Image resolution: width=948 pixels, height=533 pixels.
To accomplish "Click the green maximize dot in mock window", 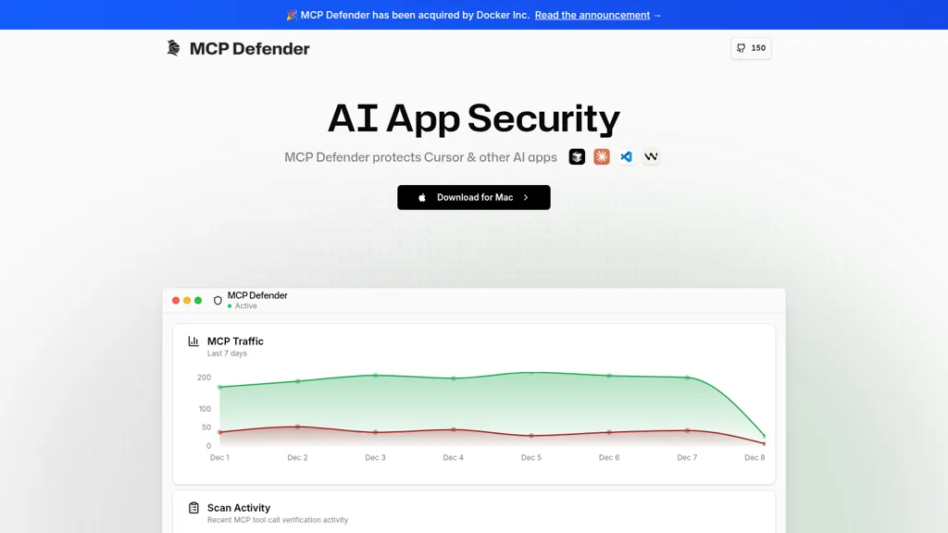I will coord(198,301).
